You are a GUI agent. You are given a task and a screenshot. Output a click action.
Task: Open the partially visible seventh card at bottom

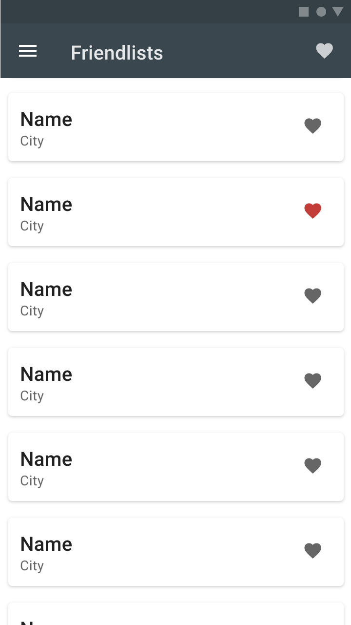175,615
